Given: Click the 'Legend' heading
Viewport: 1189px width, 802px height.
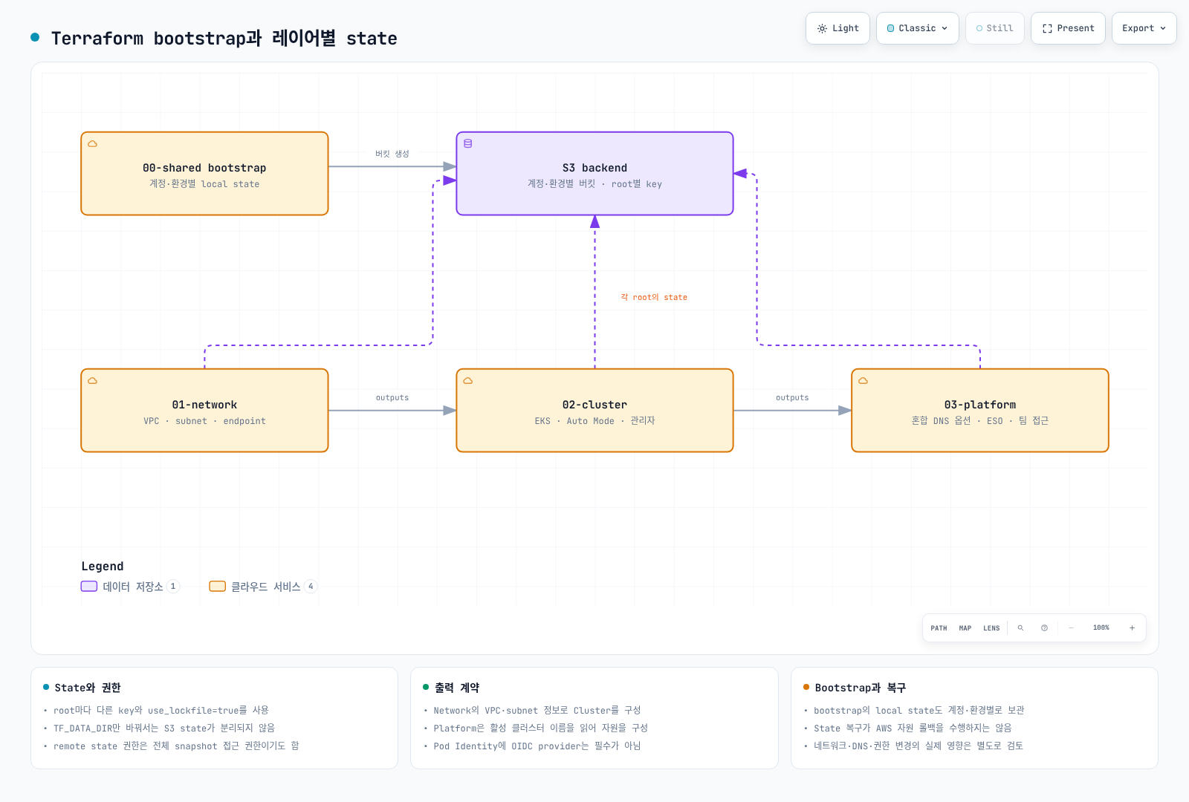Looking at the screenshot, I should point(103,567).
